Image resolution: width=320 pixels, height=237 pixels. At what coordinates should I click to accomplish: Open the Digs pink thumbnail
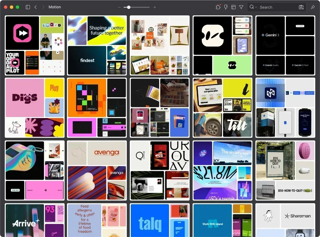[x=35, y=108]
